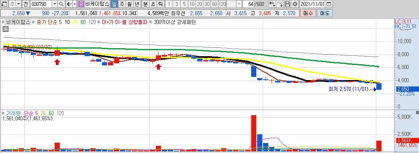Viewport: 419px width, 153px height.
Task: Click the bar count field showing 64
Action: (x=248, y=4)
